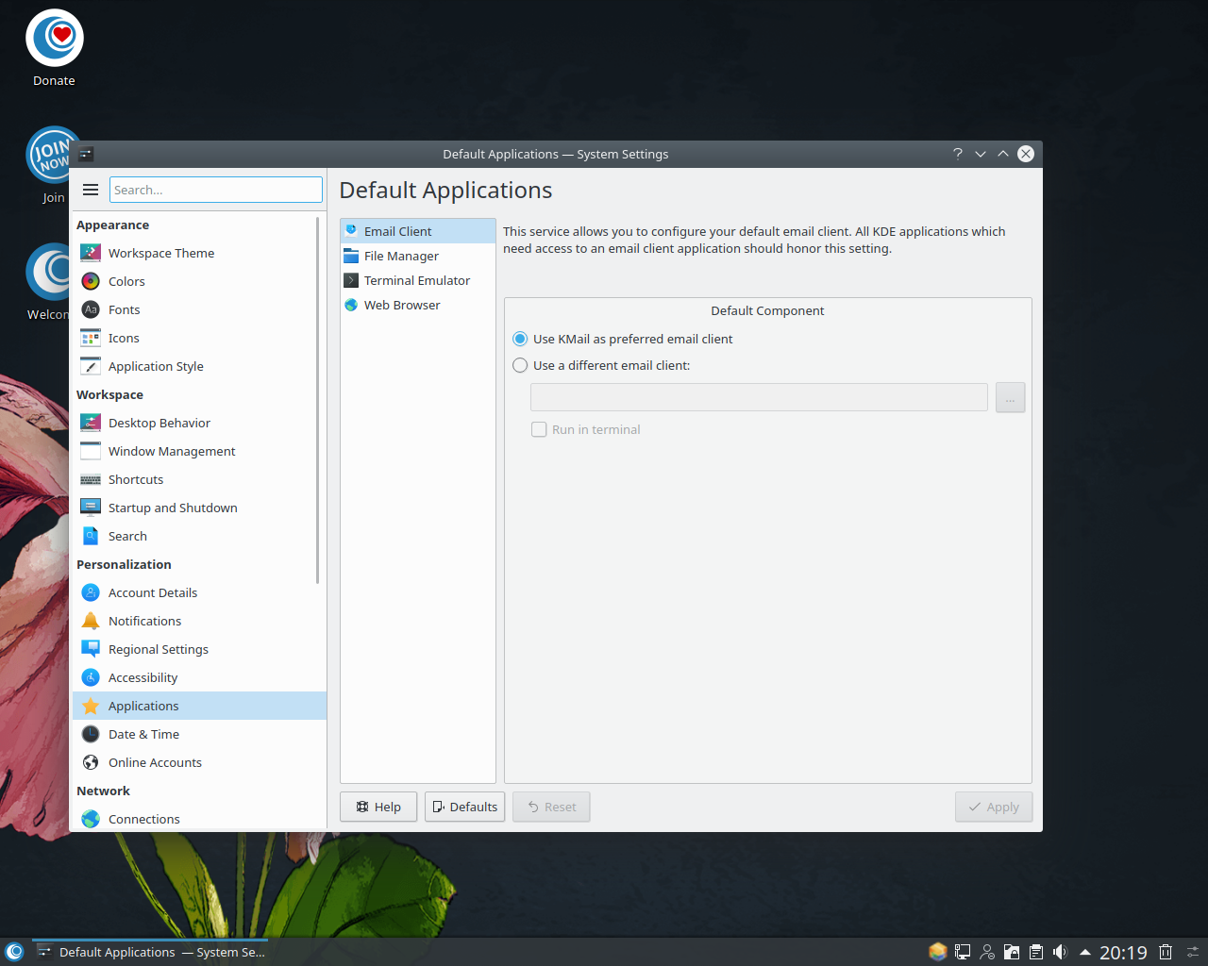Switch to Terminal Emulator component

(418, 280)
